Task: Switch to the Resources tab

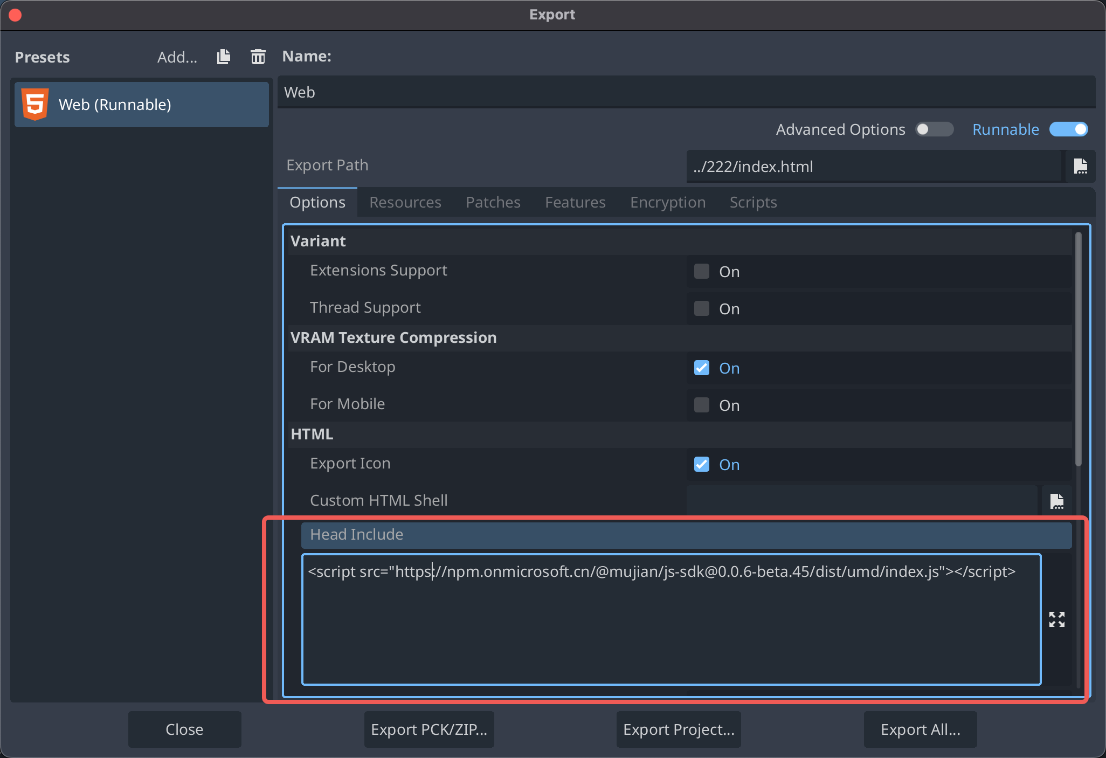Action: tap(405, 202)
